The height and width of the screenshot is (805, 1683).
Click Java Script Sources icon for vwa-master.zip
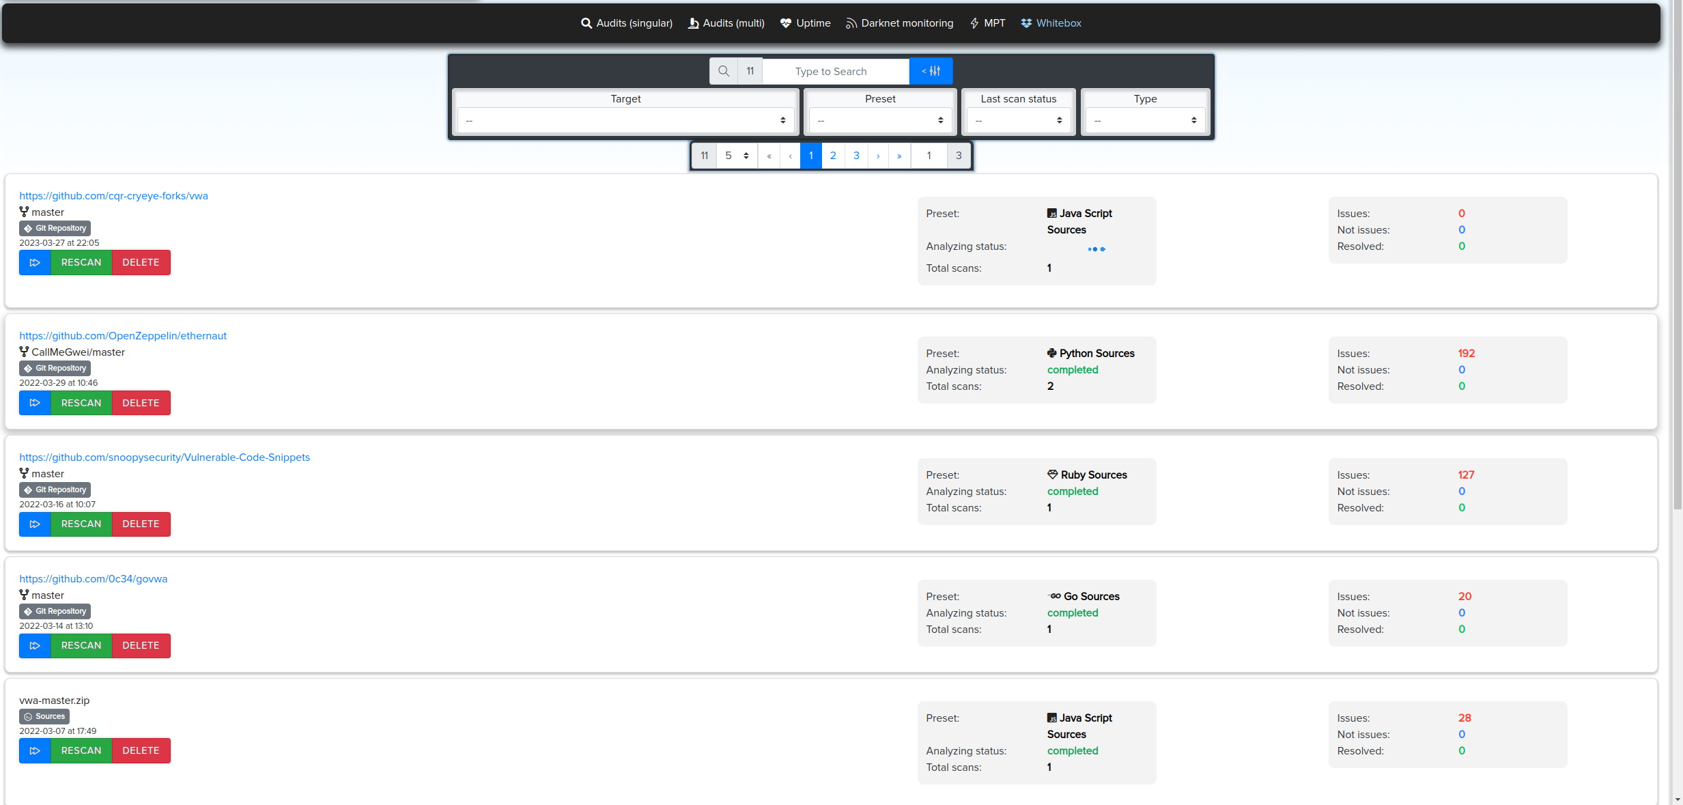[1052, 718]
